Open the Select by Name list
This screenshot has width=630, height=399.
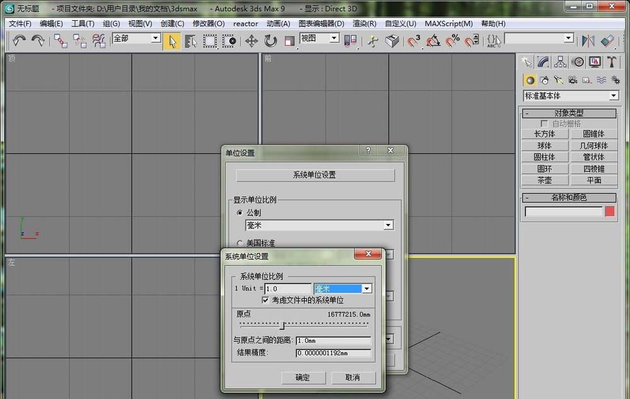point(190,42)
